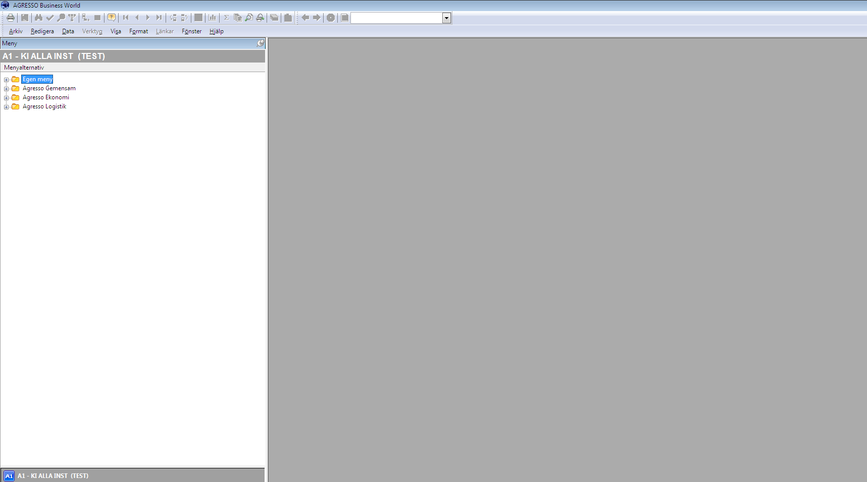Click the binoculars Find icon
This screenshot has width=867, height=482.
click(x=39, y=18)
